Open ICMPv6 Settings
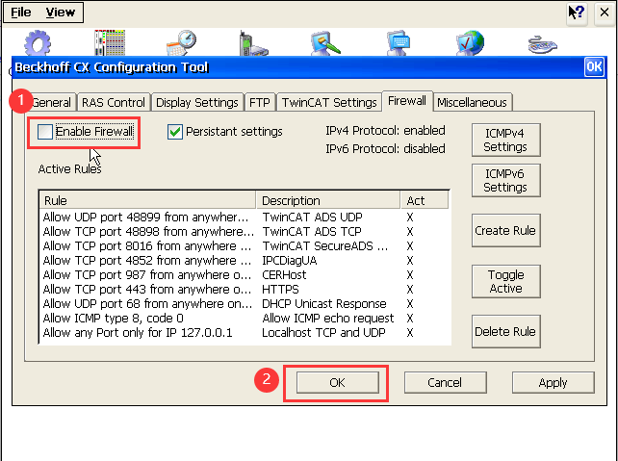The width and height of the screenshot is (618, 461). click(505, 181)
